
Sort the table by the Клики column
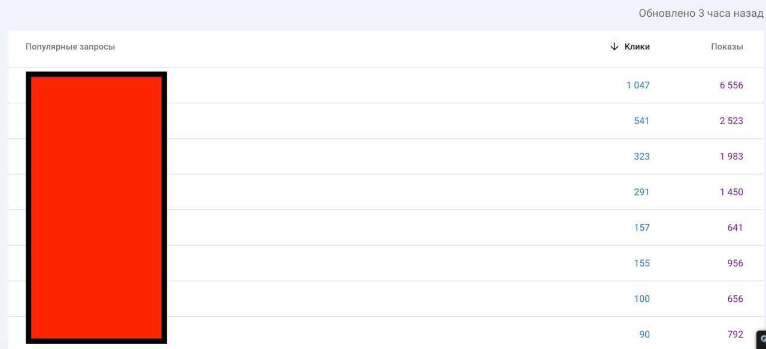(637, 47)
